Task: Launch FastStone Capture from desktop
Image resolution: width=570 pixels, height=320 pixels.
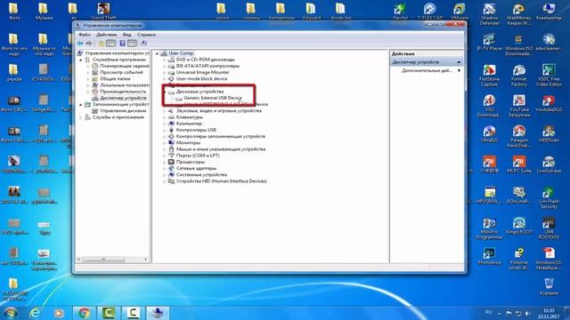Action: point(489,76)
